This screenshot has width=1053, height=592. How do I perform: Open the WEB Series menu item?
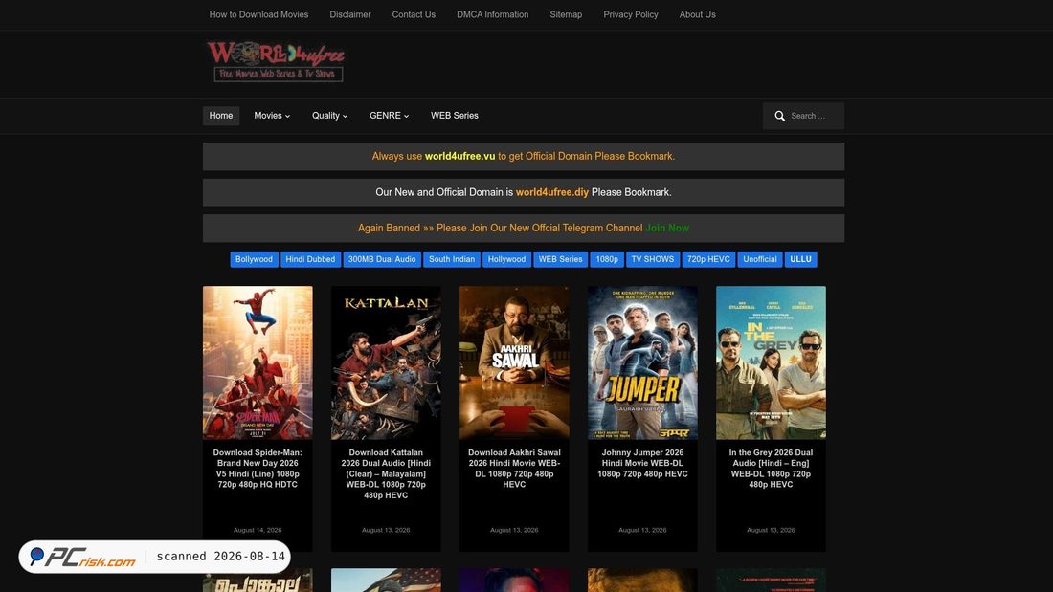point(455,116)
